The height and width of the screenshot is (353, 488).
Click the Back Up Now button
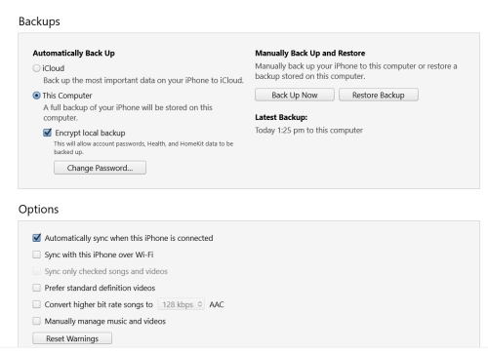295,95
